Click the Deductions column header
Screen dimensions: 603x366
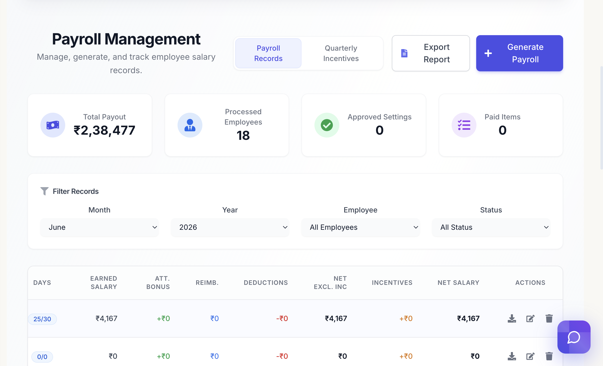(266, 283)
